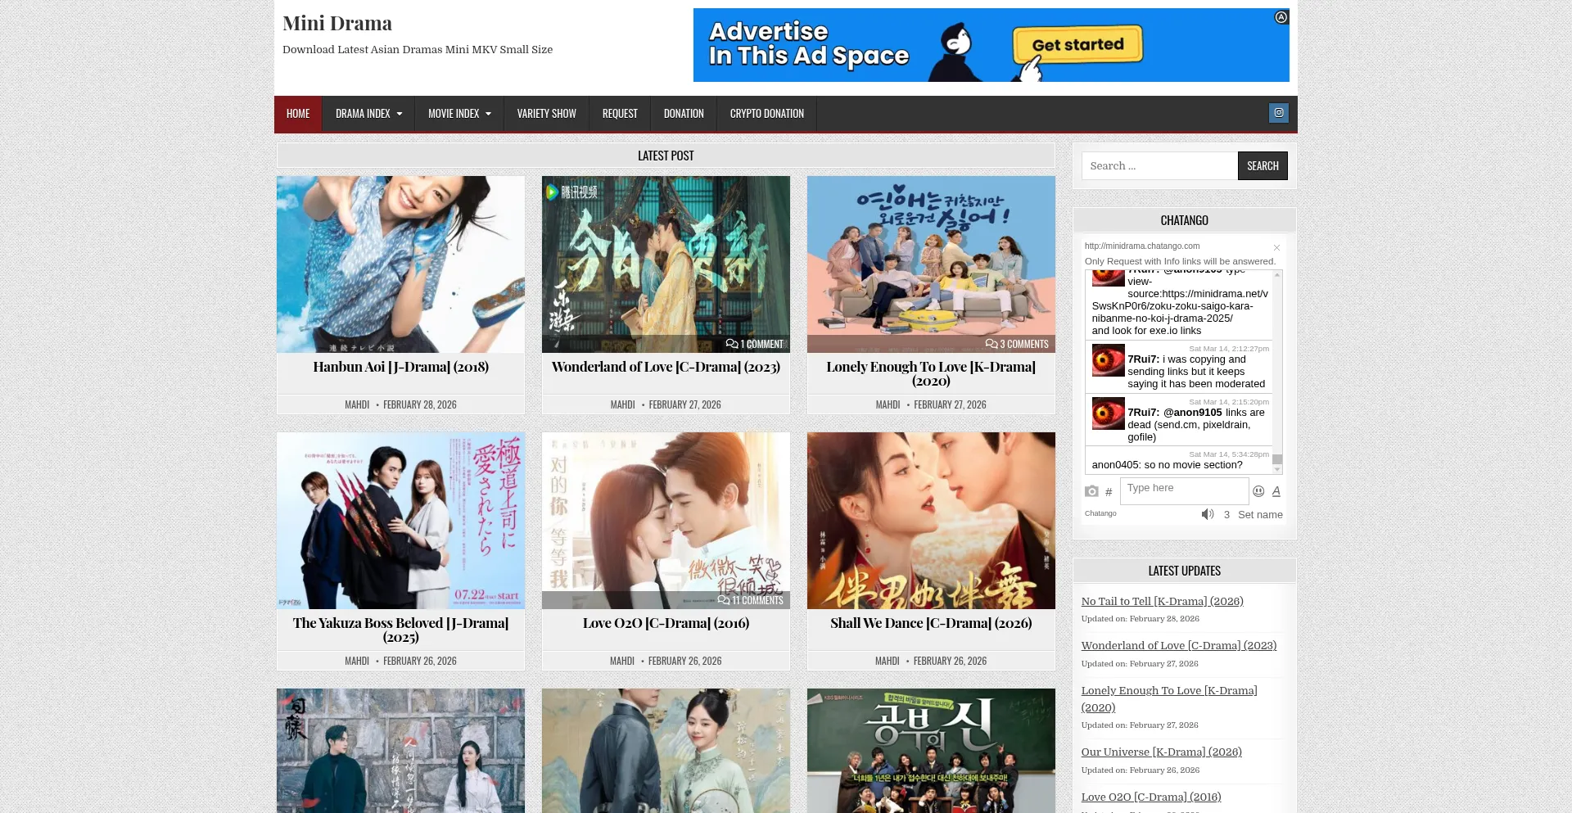Click the Mini Drama site title

click(337, 23)
